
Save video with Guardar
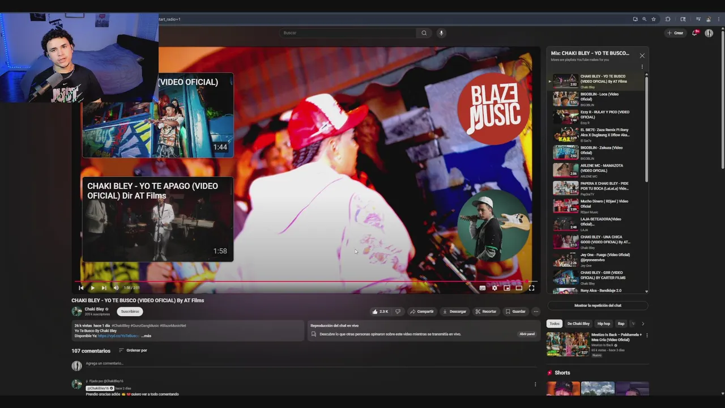pos(515,311)
